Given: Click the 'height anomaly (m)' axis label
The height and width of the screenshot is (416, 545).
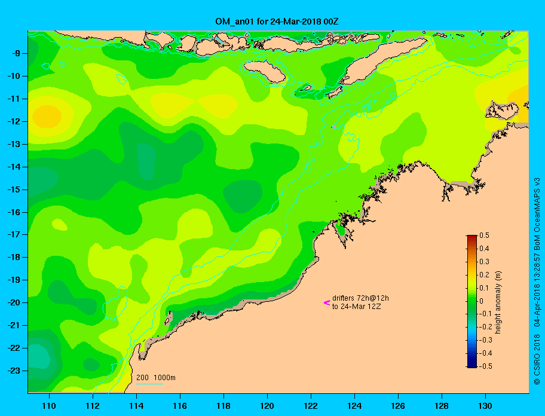Looking at the screenshot, I should point(498,302).
